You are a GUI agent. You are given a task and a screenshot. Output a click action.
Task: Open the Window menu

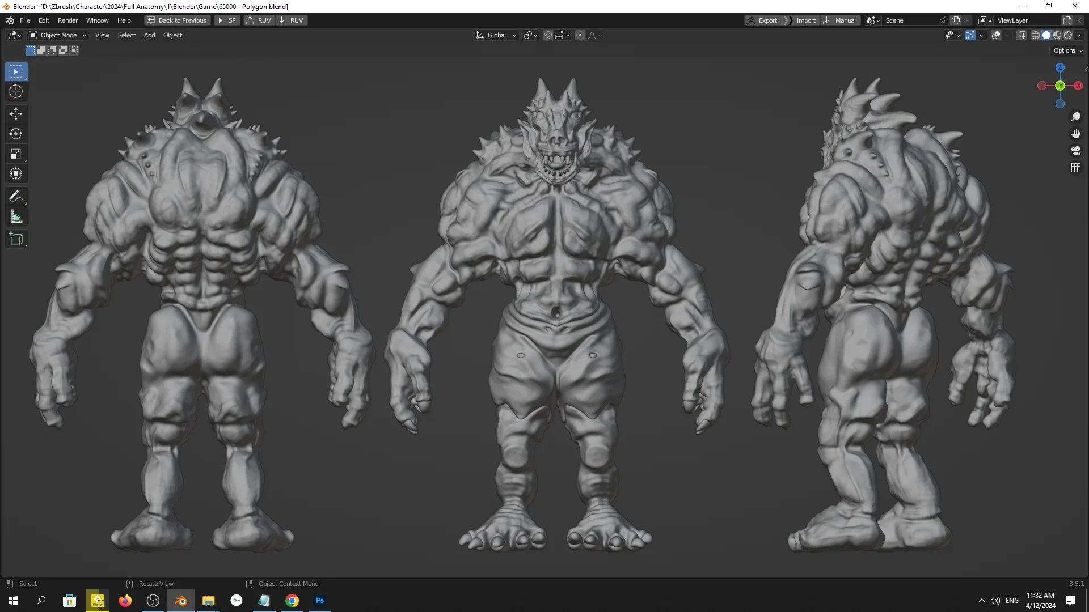[97, 20]
